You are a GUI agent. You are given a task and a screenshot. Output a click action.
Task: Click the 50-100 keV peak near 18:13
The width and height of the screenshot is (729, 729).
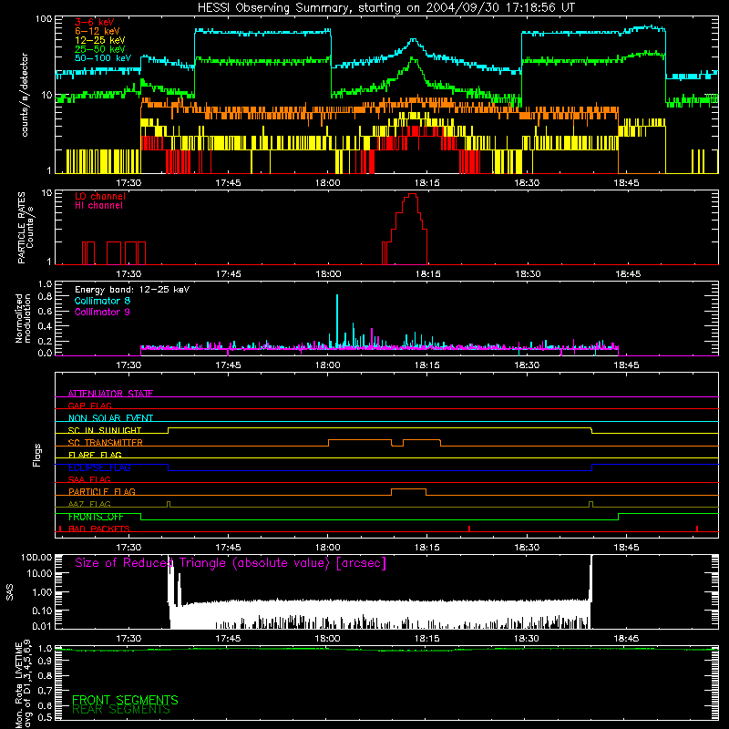[414, 40]
